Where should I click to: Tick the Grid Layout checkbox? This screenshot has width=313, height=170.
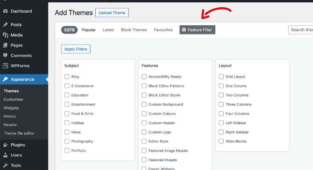coord(221,77)
